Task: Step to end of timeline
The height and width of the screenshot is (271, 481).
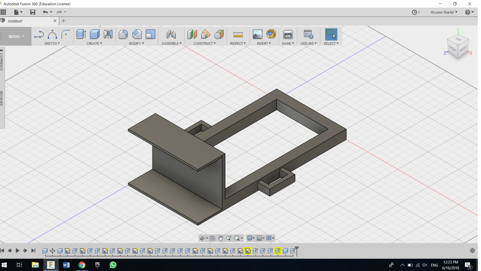Action: 33,250
